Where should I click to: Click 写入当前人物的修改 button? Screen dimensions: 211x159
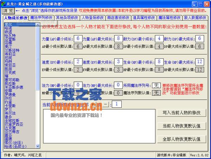coord(182,113)
